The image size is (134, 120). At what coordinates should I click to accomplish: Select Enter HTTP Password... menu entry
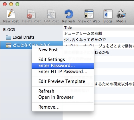63,72
